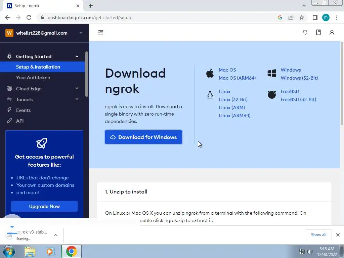Close the Setup - ngrok tab
The image size is (344, 258).
(x=78, y=6)
